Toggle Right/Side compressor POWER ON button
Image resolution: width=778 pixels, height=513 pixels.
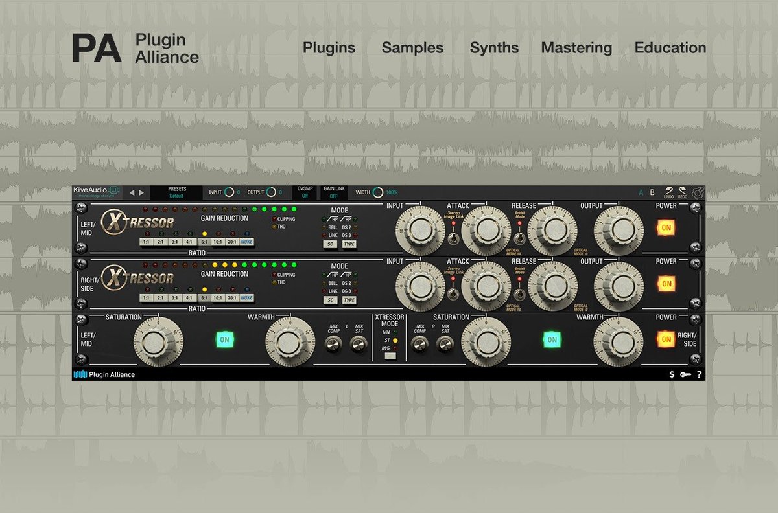click(665, 284)
